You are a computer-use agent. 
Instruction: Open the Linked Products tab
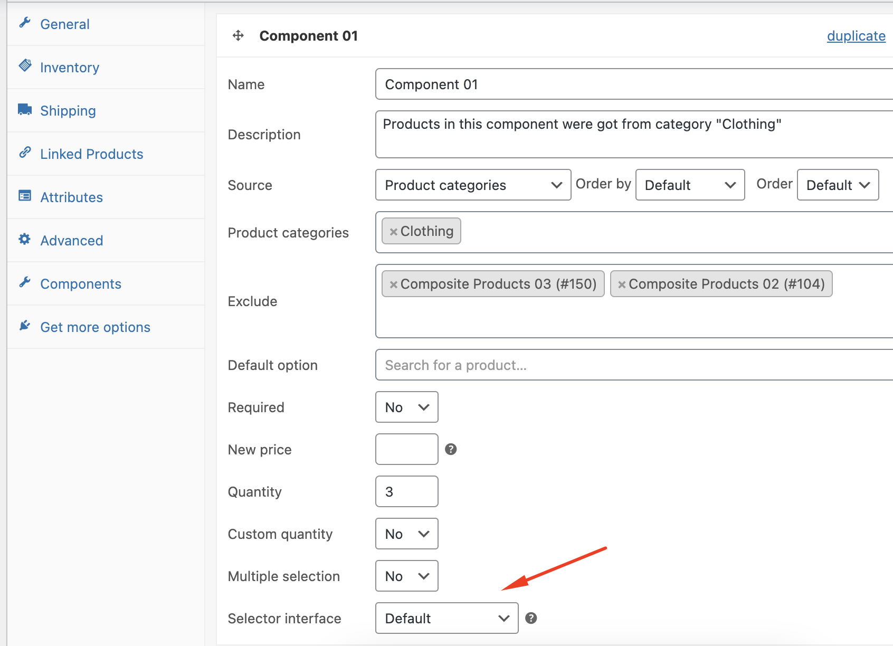[92, 154]
